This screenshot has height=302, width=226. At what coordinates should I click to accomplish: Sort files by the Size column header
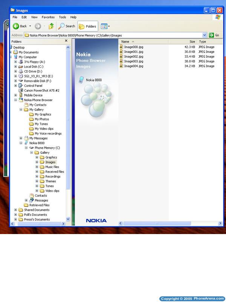click(182, 42)
